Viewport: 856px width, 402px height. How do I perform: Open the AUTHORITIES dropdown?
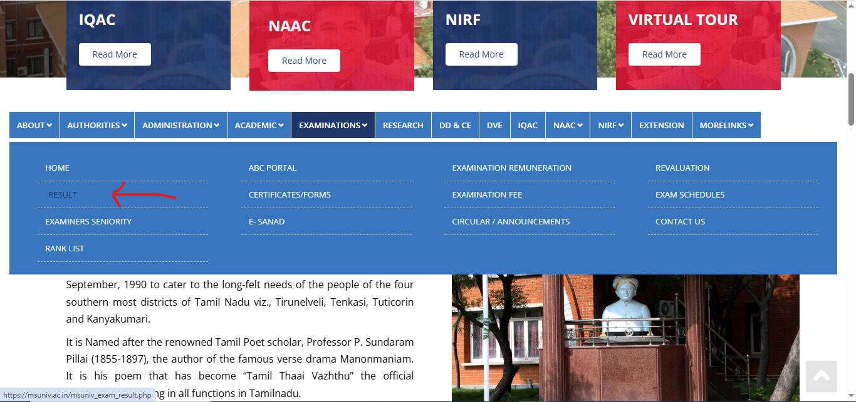click(x=97, y=125)
